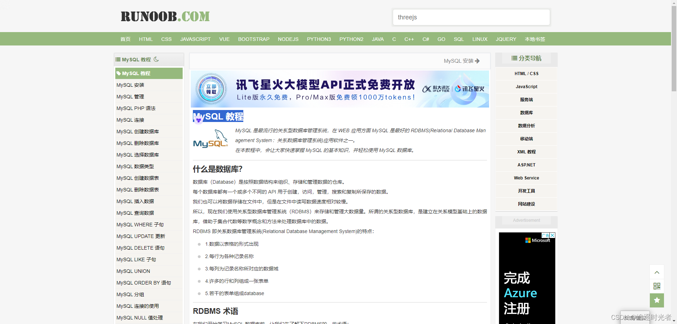Open the 数据库 category link
The width and height of the screenshot is (677, 324).
(x=526, y=112)
